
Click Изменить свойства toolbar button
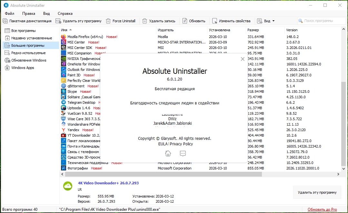click(231, 21)
